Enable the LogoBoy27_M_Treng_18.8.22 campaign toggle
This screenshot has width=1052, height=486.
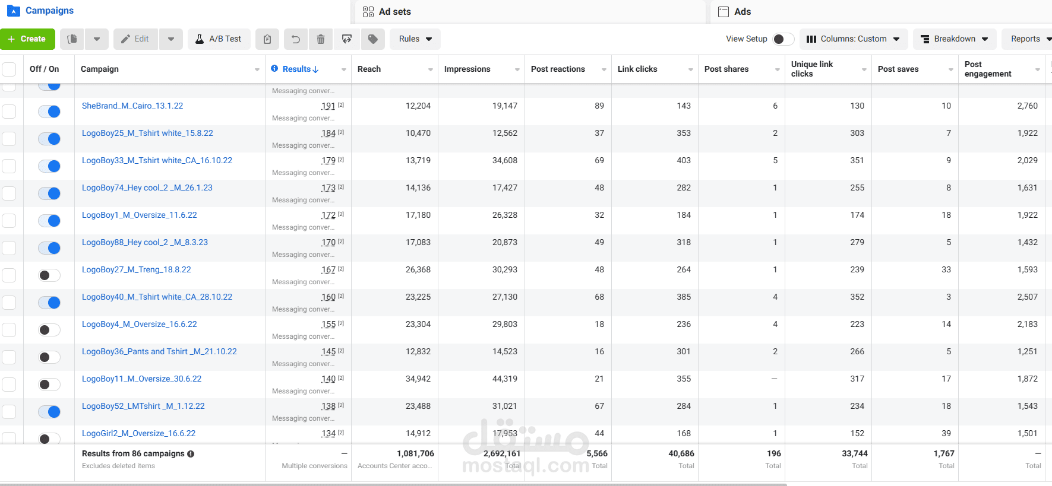click(x=49, y=275)
